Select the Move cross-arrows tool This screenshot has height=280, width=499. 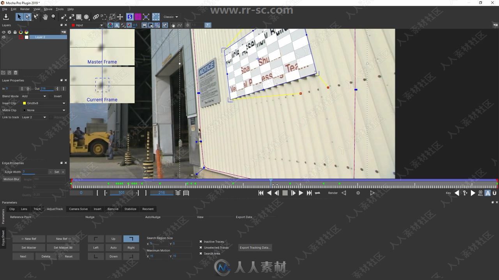pos(120,17)
